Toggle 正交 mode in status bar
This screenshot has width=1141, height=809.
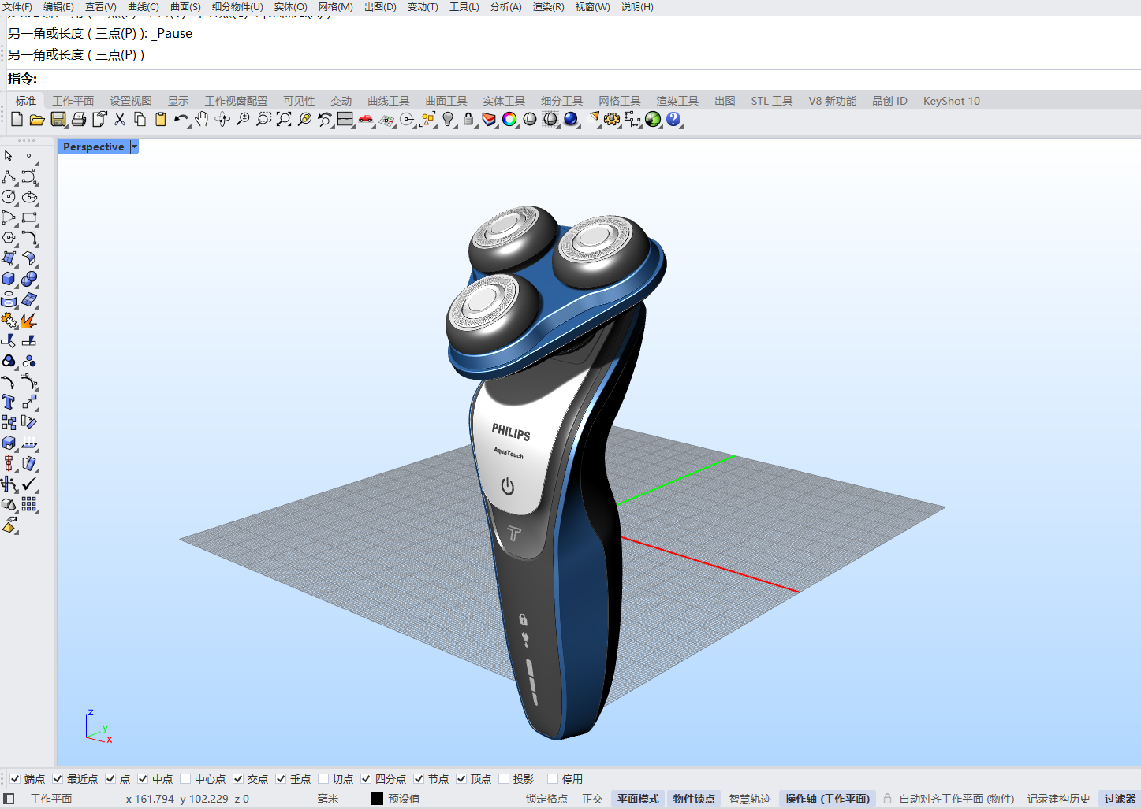[x=592, y=799]
